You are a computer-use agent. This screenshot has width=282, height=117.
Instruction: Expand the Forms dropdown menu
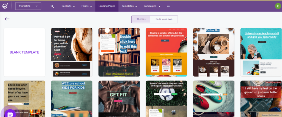[87, 6]
